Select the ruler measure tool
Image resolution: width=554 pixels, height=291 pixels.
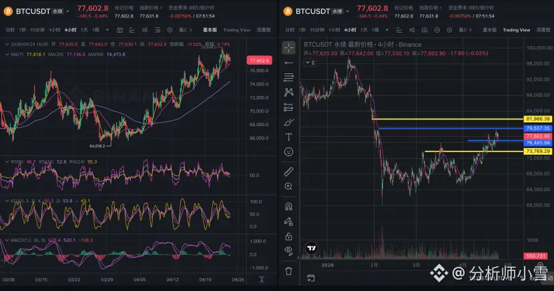pos(288,172)
